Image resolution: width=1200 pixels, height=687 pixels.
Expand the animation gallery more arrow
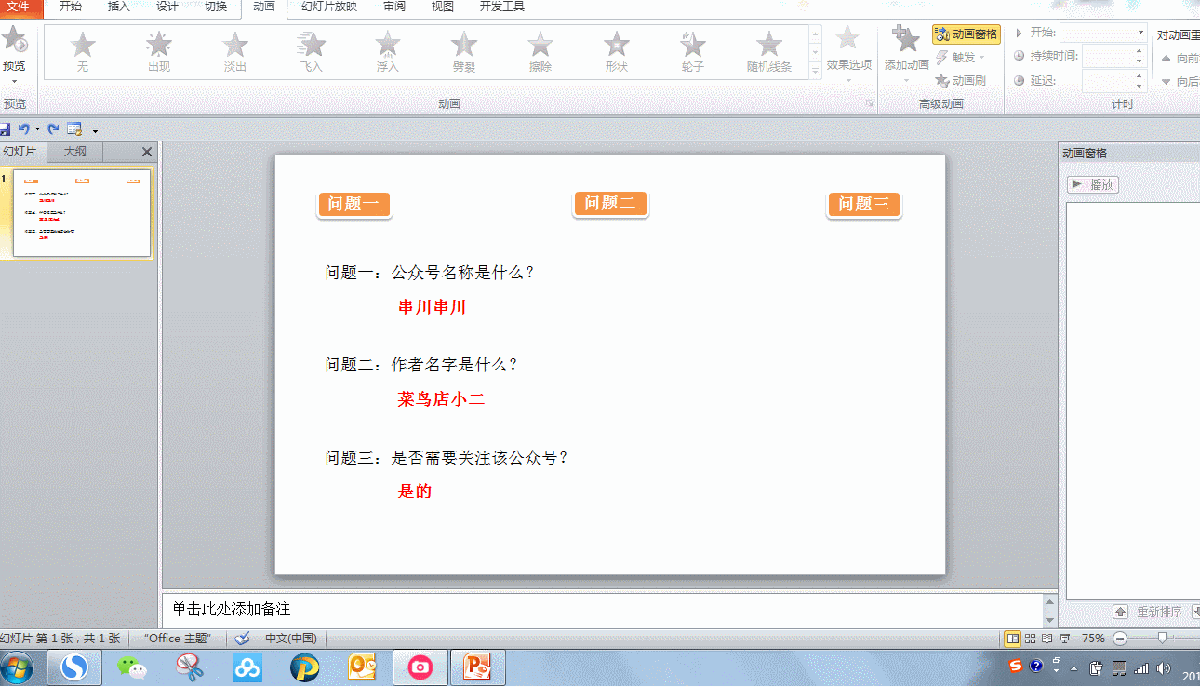tap(816, 71)
